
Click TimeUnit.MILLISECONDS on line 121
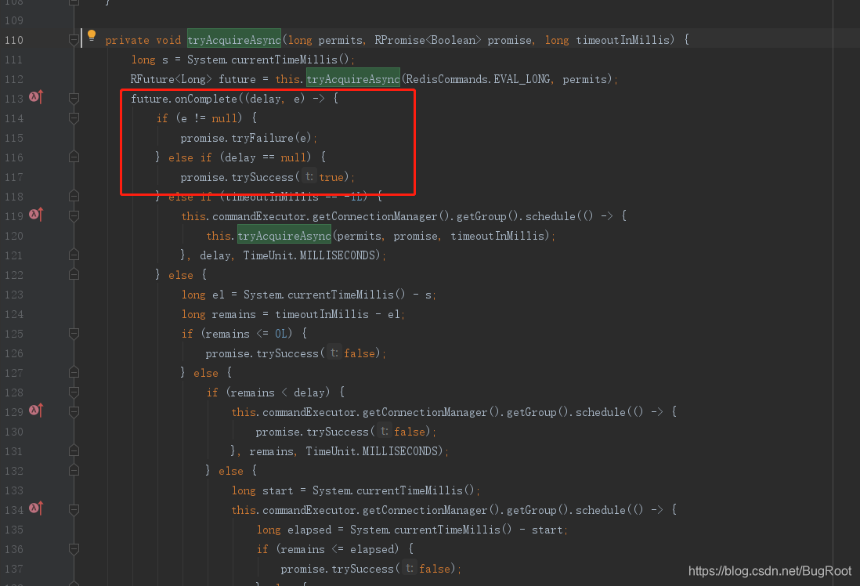[309, 255]
